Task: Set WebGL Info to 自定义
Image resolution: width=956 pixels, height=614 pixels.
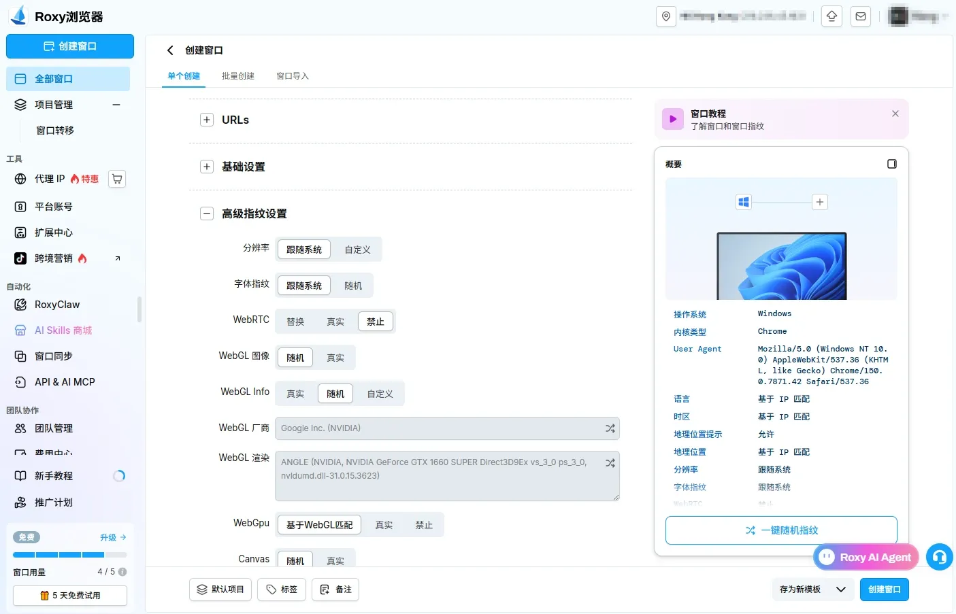Action: point(380,394)
